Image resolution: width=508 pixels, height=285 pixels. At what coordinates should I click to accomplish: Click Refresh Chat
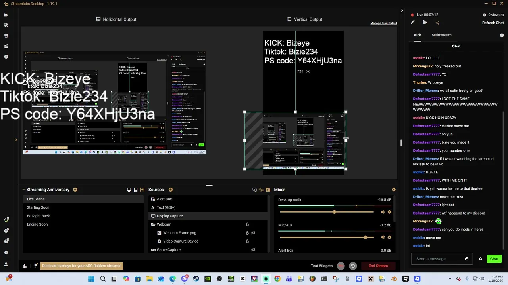(x=493, y=23)
